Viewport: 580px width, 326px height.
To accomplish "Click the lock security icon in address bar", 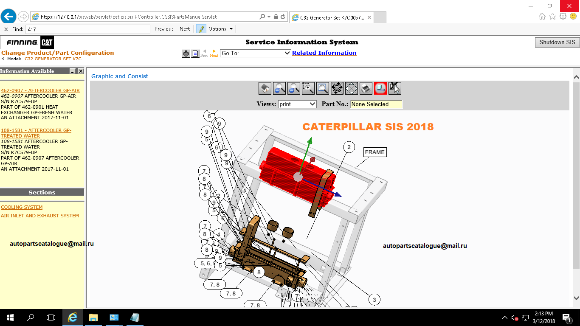I will [x=276, y=17].
